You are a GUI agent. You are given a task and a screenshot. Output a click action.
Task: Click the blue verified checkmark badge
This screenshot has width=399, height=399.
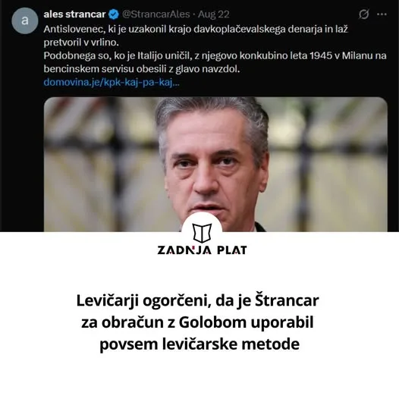(114, 14)
